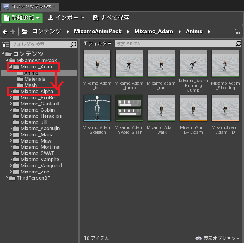
Task: Close the コンテンツブラウザ tab
Action: tap(54, 7)
